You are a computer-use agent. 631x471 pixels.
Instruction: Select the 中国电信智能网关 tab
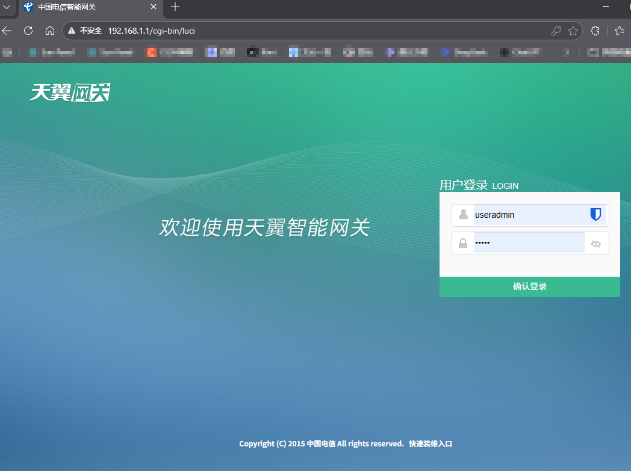pos(90,7)
